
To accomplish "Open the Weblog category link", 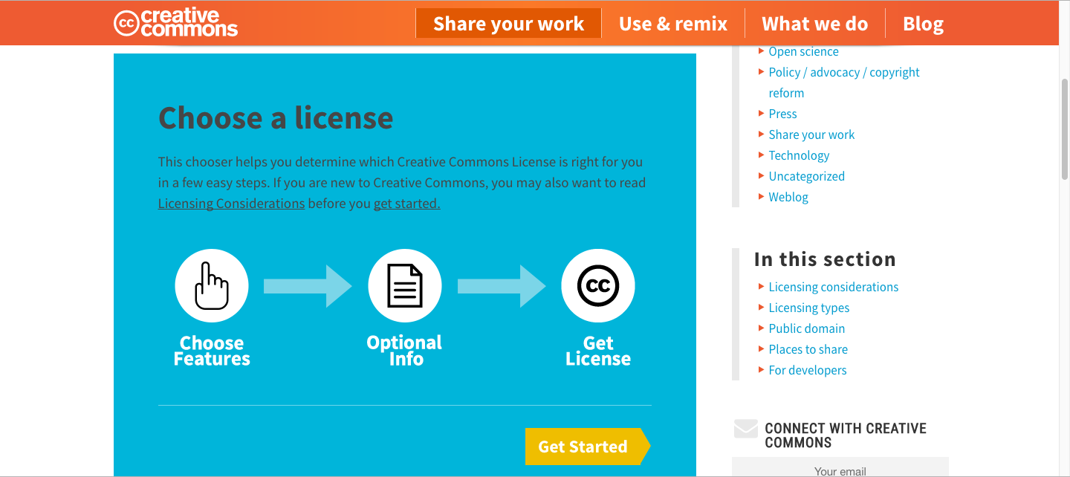I will (x=788, y=197).
